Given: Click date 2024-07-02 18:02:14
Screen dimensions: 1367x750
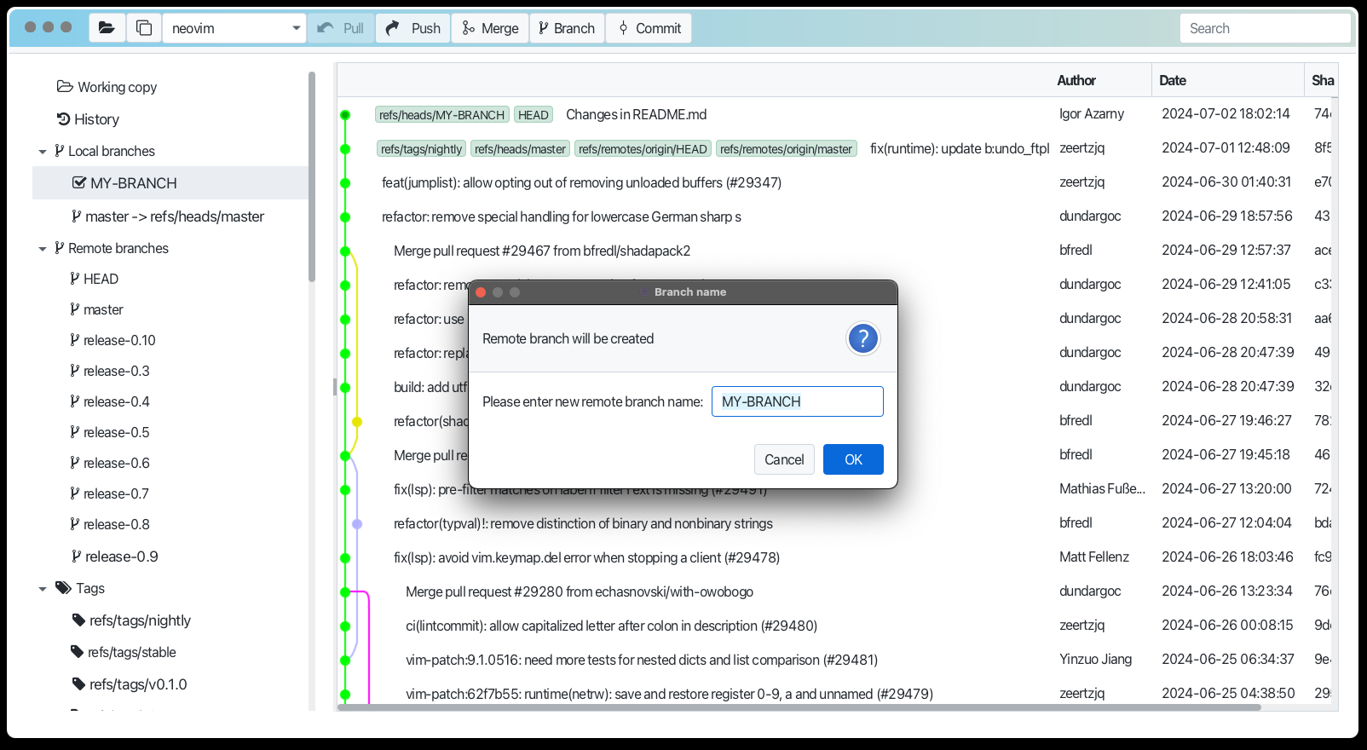Looking at the screenshot, I should [x=1226, y=114].
